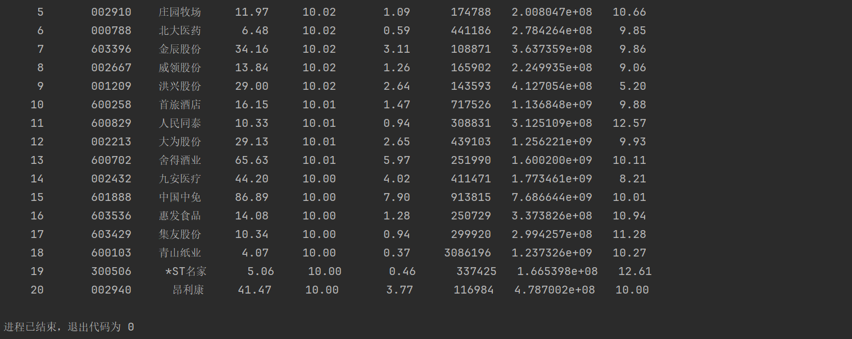This screenshot has height=339, width=852.
Task: Click stock name 威领股份
Action: click(180, 67)
